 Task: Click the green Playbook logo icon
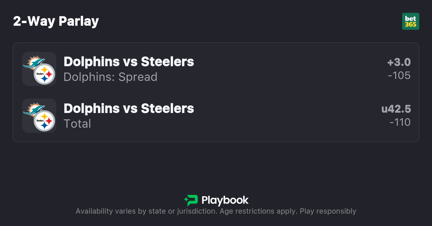[x=191, y=200]
